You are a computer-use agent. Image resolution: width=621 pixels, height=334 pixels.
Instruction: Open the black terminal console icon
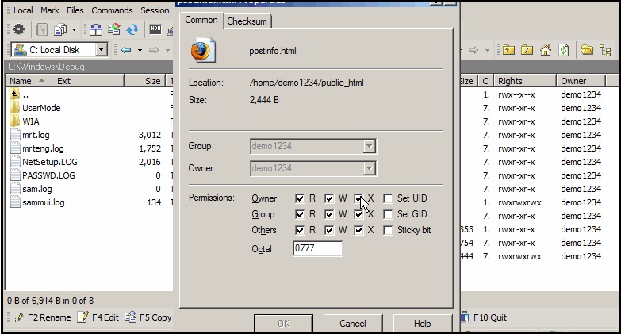[x=155, y=29]
